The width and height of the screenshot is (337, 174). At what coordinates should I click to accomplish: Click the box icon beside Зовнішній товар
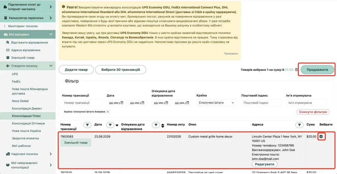point(8,58)
